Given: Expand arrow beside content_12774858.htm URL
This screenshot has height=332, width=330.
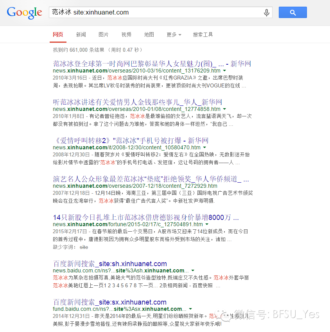Looking at the screenshot, I should pos(224,109).
